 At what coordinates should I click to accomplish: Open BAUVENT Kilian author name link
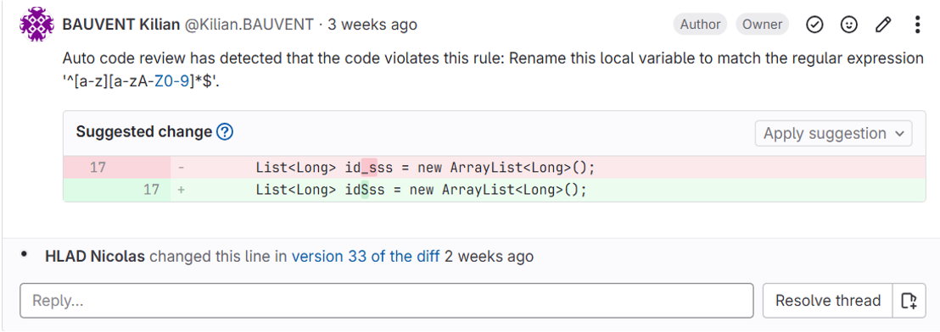[x=121, y=25]
